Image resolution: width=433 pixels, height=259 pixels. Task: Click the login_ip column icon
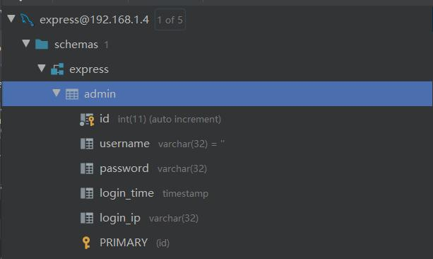(87, 218)
